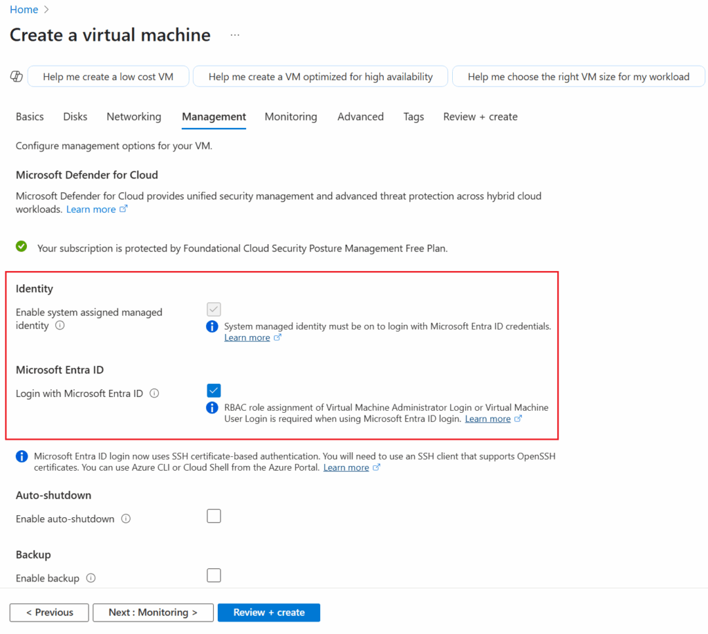Go to the Review + create tab
Screen dimensions: 708x634
tap(481, 117)
